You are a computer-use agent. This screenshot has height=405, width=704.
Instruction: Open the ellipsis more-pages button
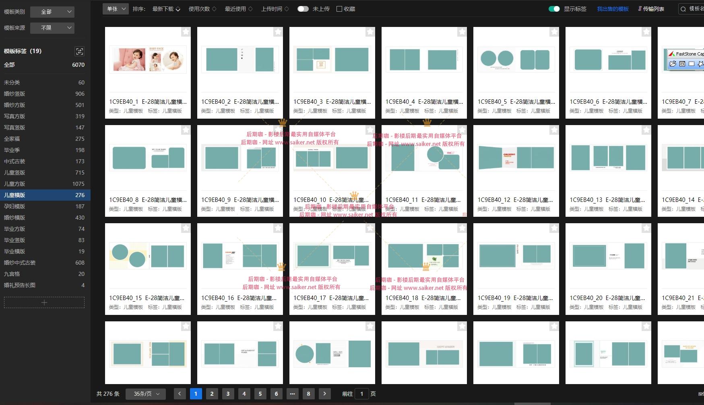point(292,394)
